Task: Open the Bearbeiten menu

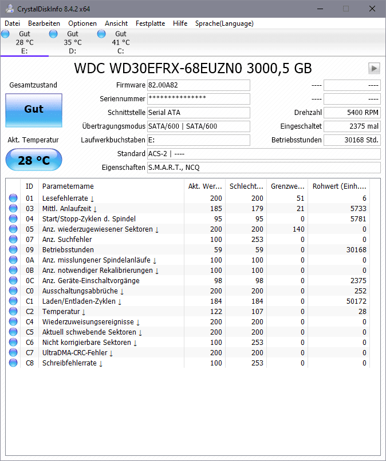Action: pos(44,23)
